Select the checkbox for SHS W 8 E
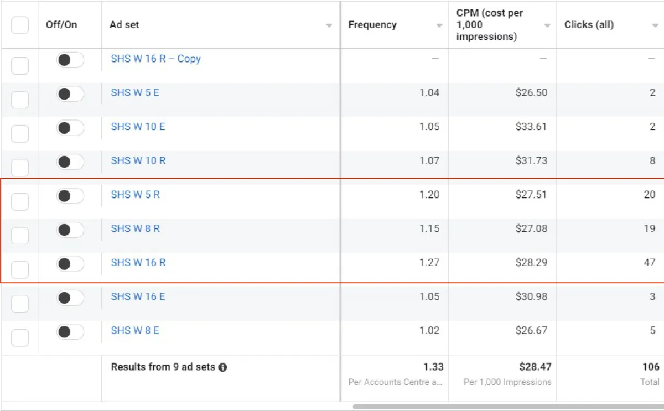664x411 pixels. coord(20,338)
